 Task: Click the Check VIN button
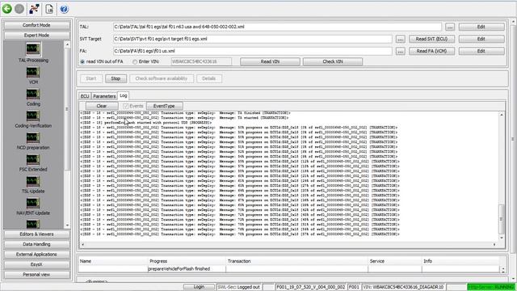tap(333, 61)
